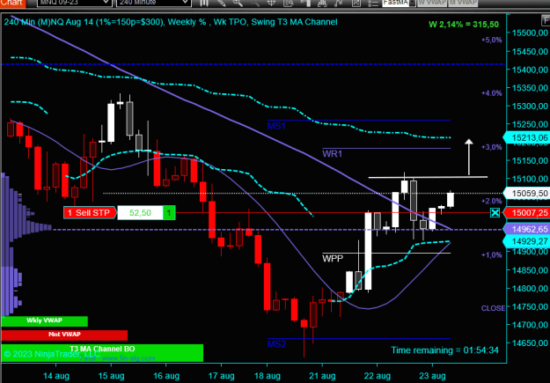Toggle the Chart Trader icon
550x383 pixels.
pyautogui.click(x=304, y=4)
